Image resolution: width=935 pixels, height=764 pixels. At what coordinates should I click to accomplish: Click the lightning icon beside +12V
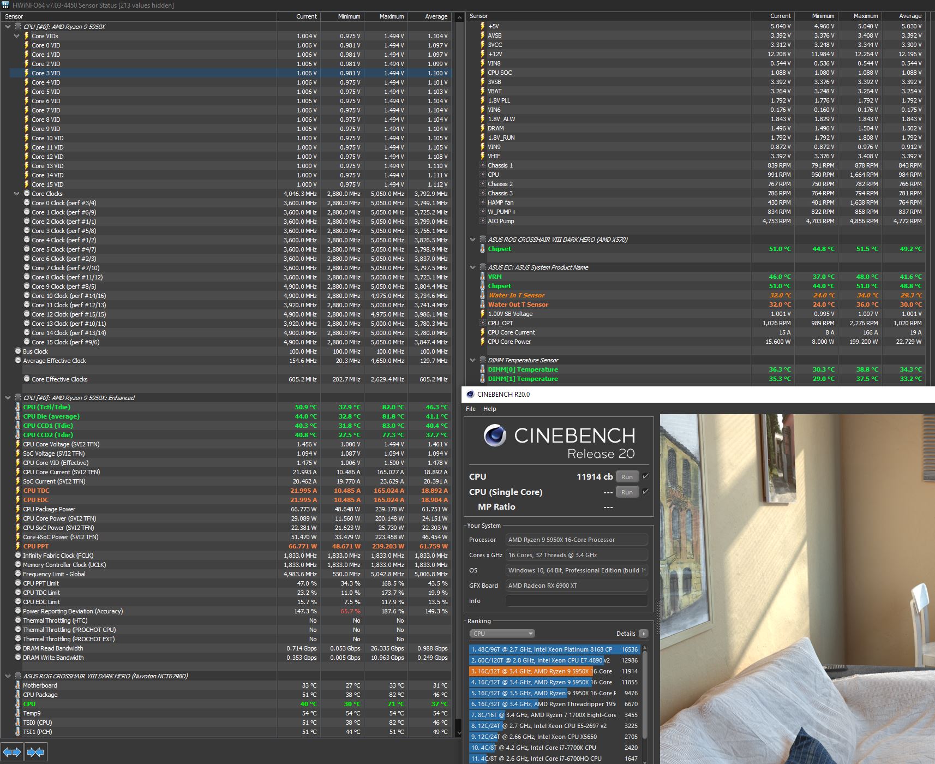[x=482, y=54]
